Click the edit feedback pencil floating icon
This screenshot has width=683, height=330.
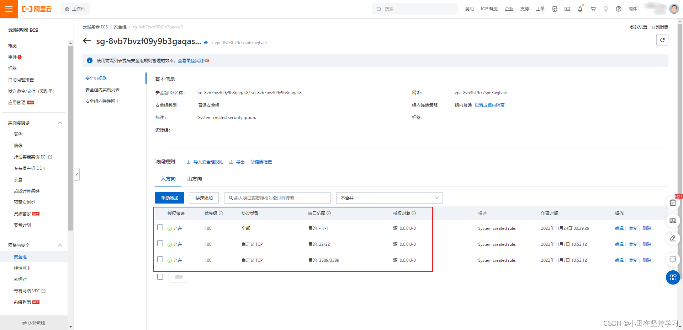[x=673, y=238]
